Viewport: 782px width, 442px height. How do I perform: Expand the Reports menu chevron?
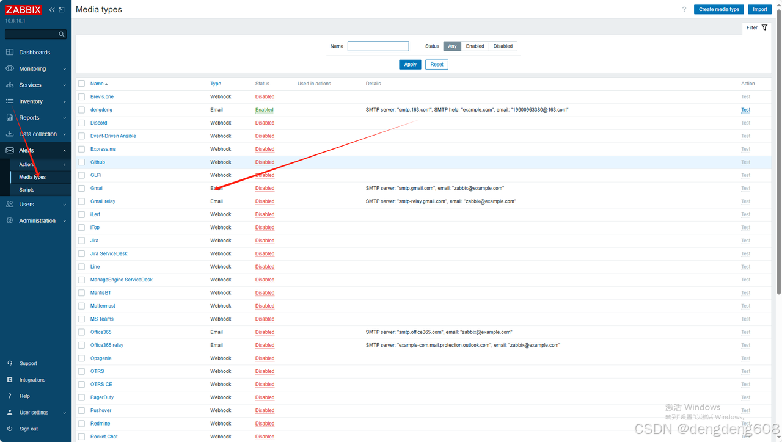[x=65, y=118]
